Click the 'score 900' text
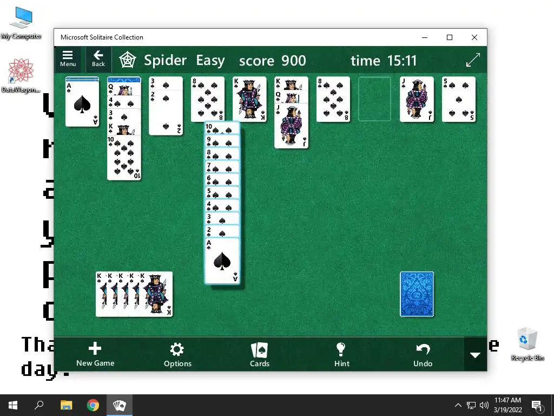Viewport: 554px width, 416px height. click(273, 61)
